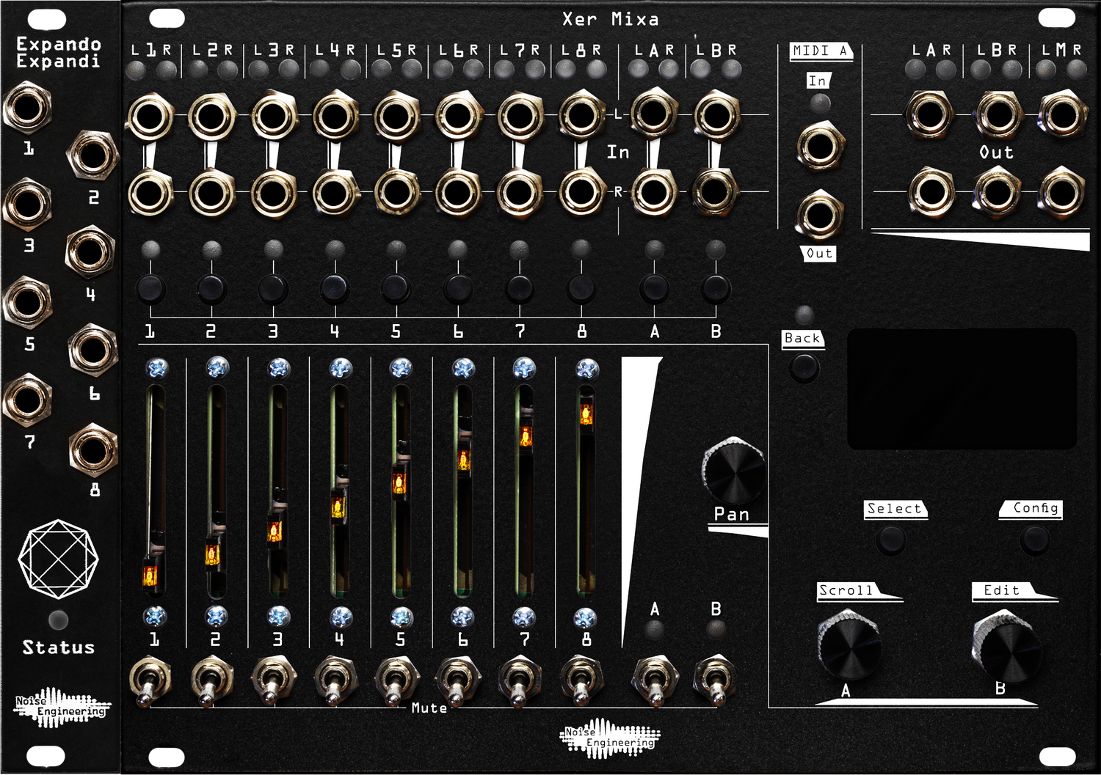1101x775 pixels.
Task: Click the Status LED on Expando Expandi
Action: [x=59, y=619]
